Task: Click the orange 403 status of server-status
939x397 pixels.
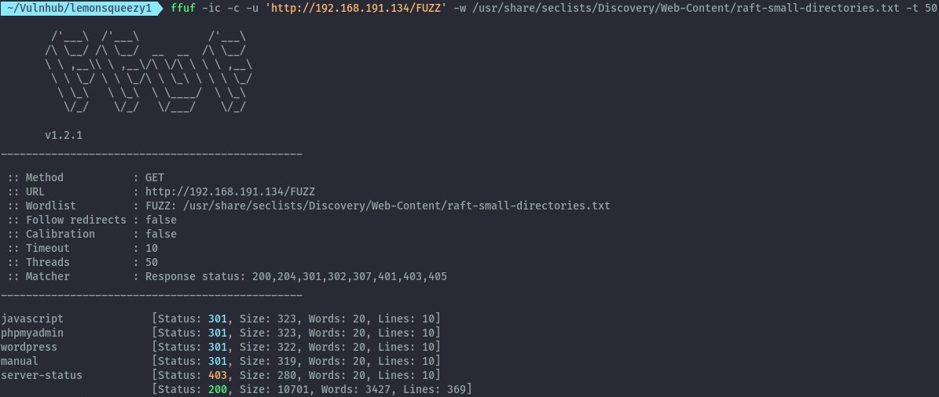Action: coord(218,376)
